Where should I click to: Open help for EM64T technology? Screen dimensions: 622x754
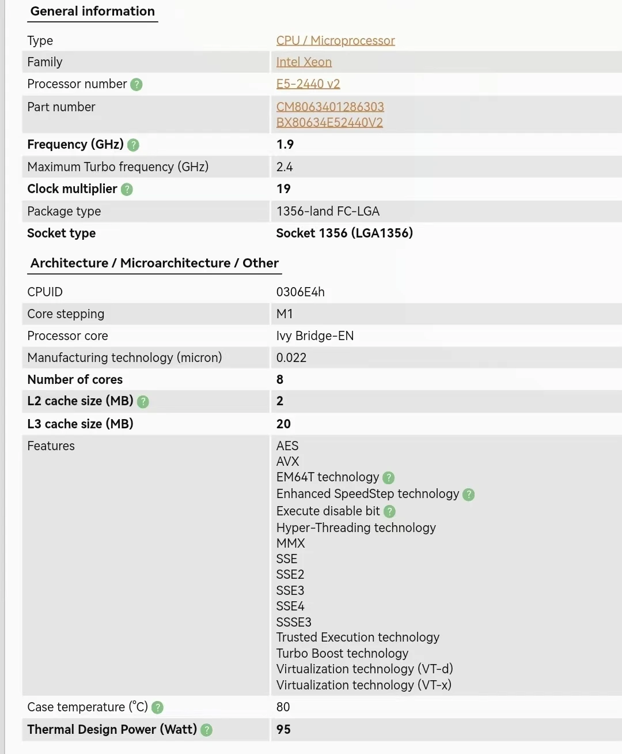click(x=389, y=478)
